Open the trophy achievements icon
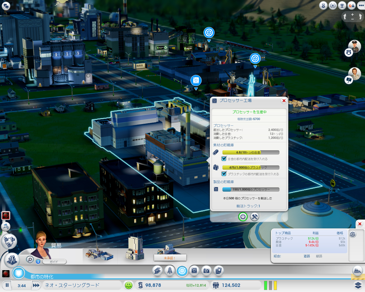This screenshot has height=292, width=365. (342, 5)
